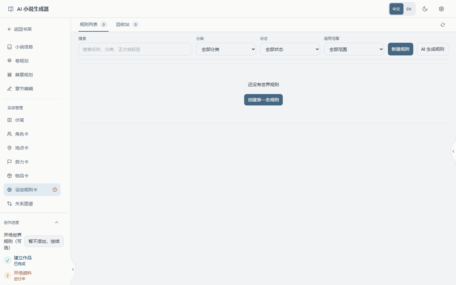Open 卷规划 in the sidebar
The width and height of the screenshot is (456, 285).
[x=32, y=61]
